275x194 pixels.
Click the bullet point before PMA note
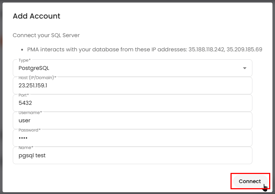[x=23, y=50]
